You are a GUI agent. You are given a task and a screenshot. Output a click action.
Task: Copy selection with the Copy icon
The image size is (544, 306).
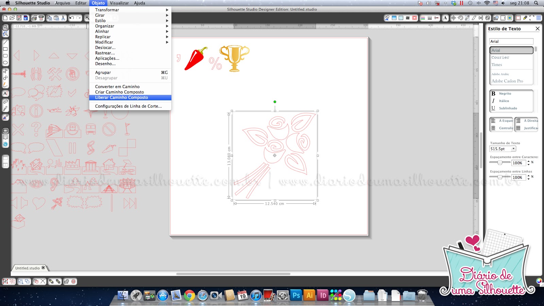[x=50, y=18]
